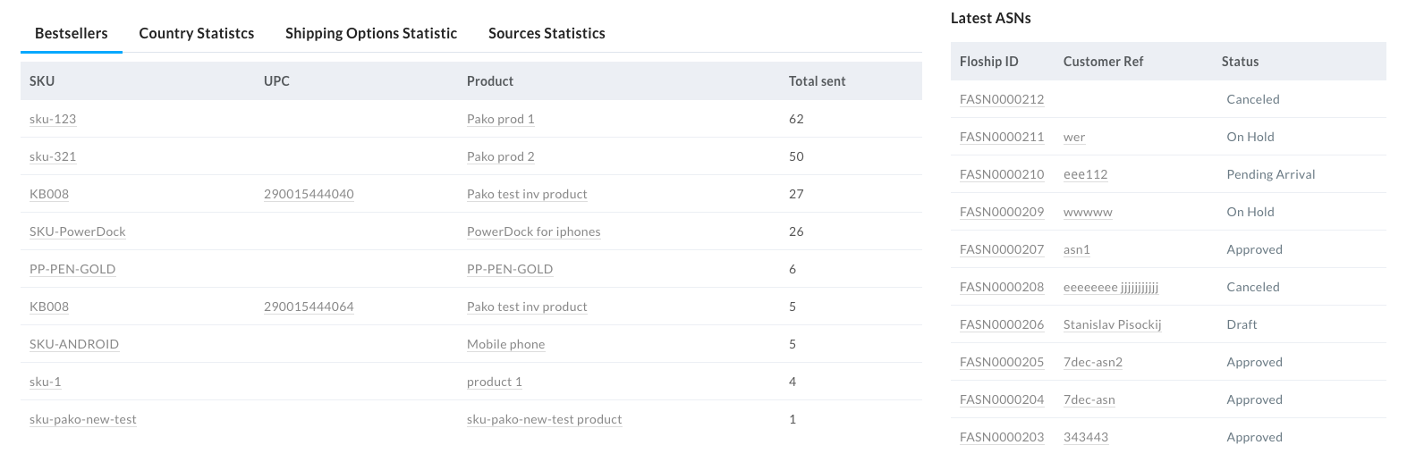Screen dimensions: 1407x462
Task: Open the Country Statistcs tab
Action: (x=197, y=34)
